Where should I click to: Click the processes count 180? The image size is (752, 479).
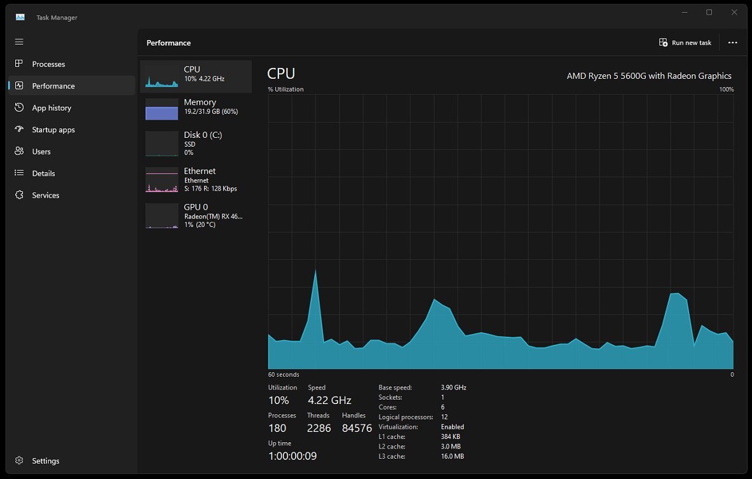pyautogui.click(x=277, y=428)
